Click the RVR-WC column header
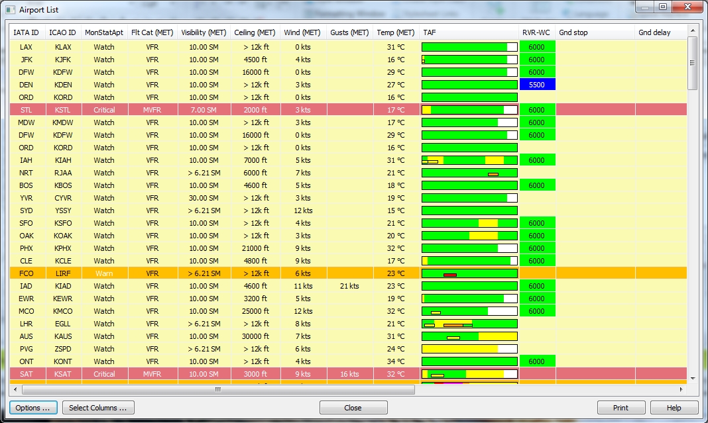 536,32
